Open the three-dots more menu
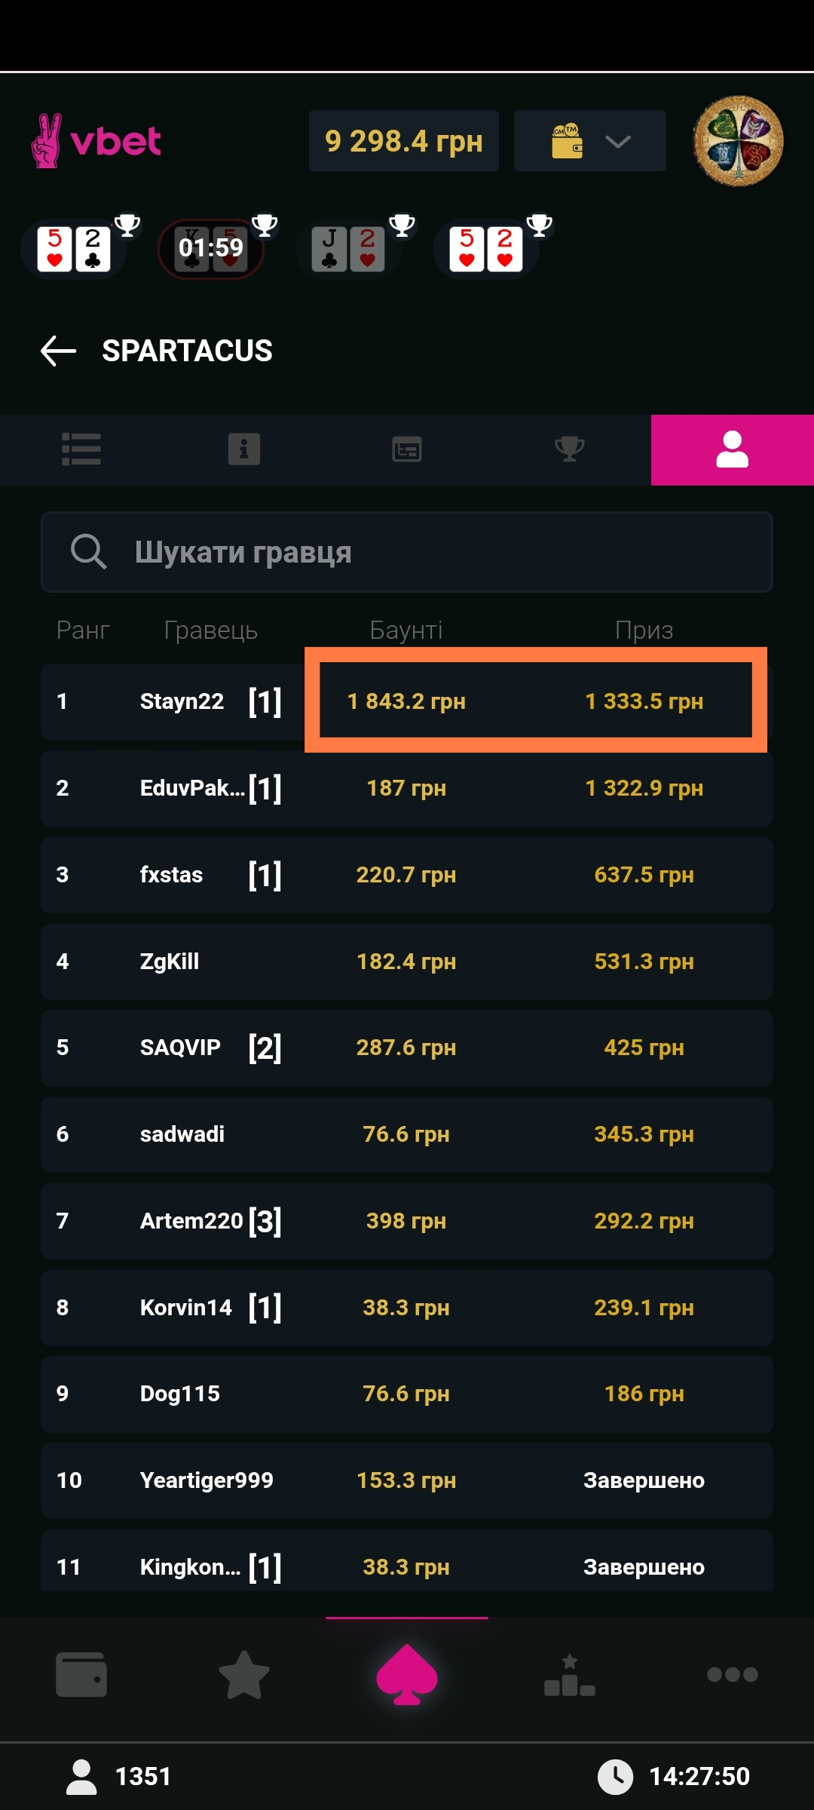 pos(732,1675)
